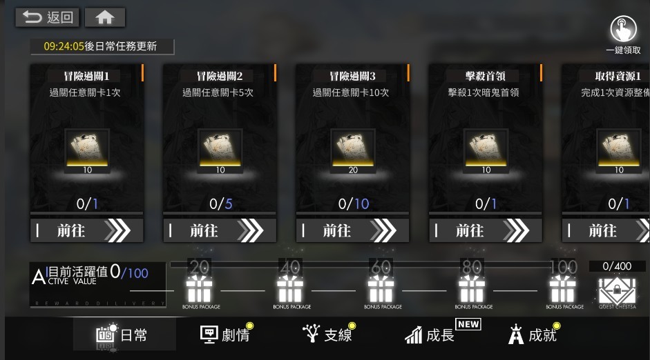The height and width of the screenshot is (360, 650).
Task: Click 前往 for 冒險過關3 mission
Action: 352,230
